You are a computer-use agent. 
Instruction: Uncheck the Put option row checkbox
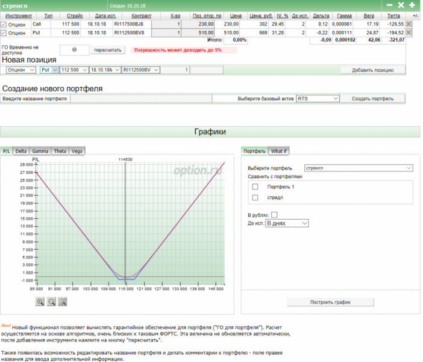pos(4,33)
